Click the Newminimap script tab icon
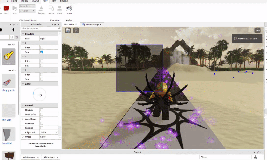 pyautogui.click(x=83, y=24)
